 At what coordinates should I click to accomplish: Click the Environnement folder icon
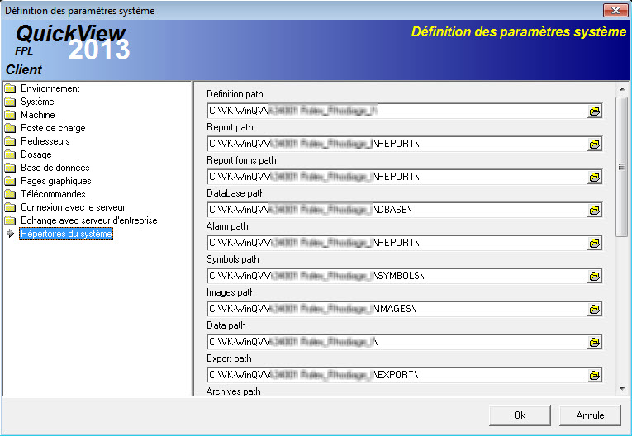10,88
